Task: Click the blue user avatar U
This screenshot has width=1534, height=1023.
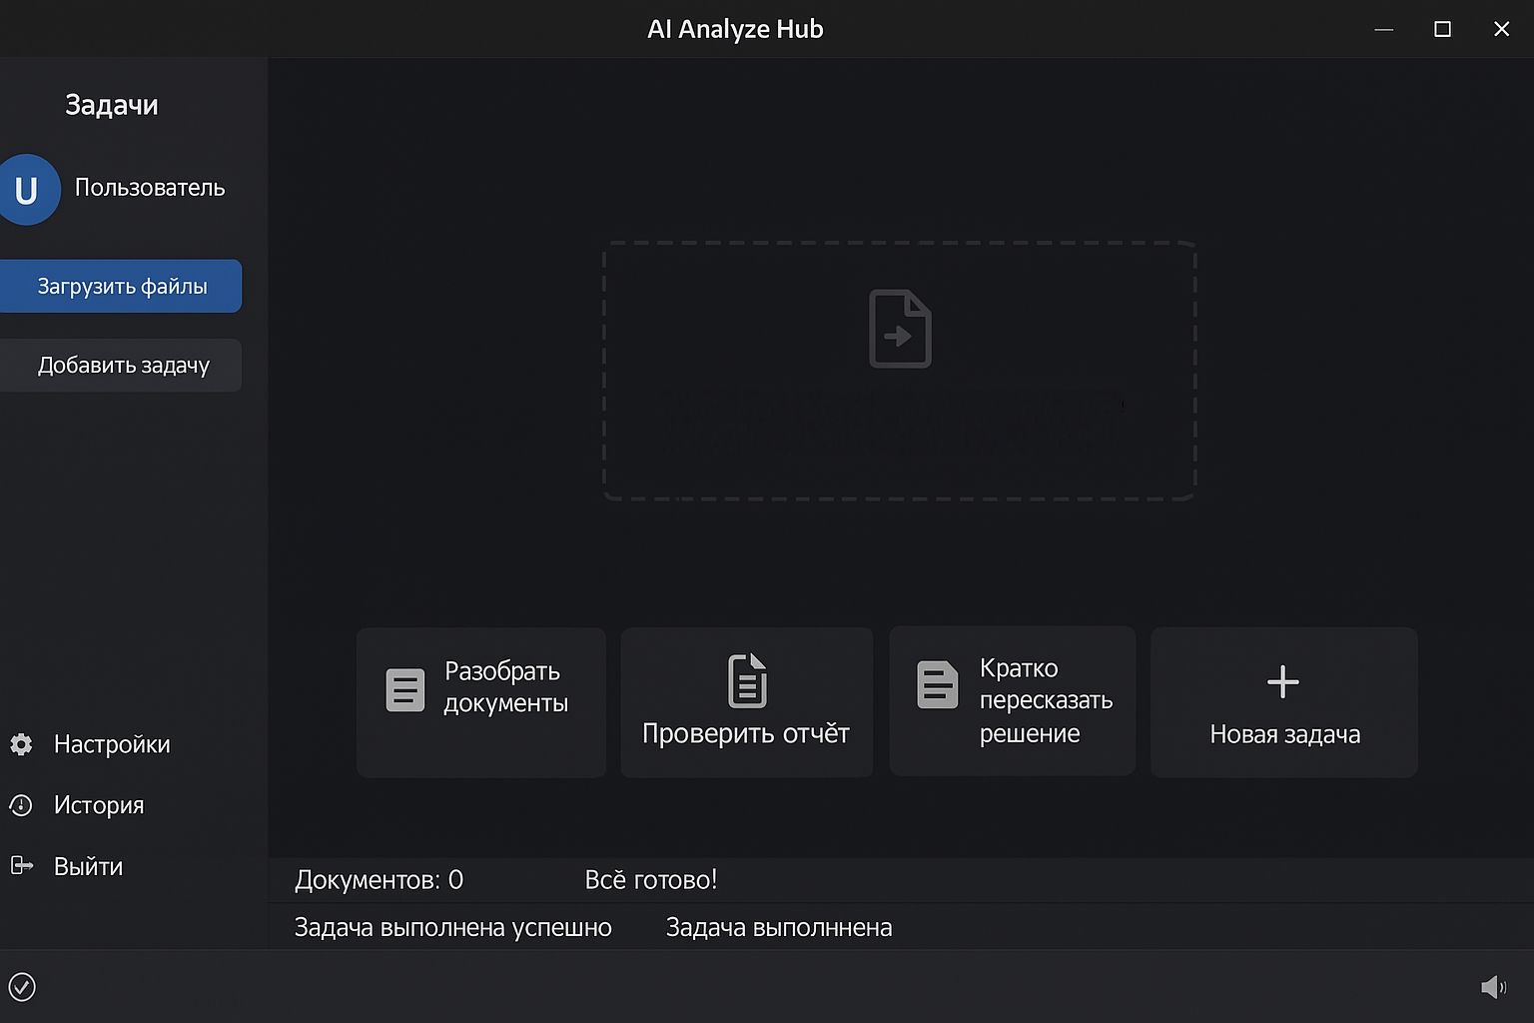Action: (29, 190)
